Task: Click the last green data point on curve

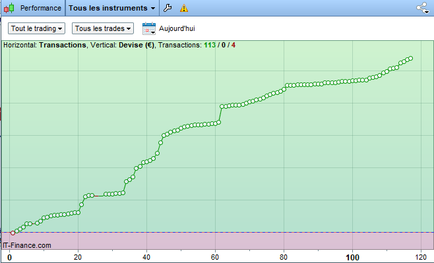Action: tap(411, 59)
